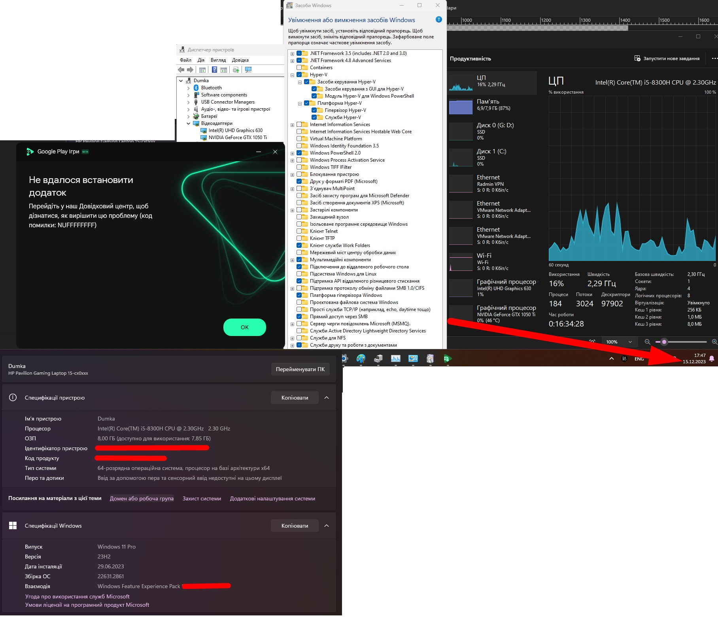Select Диск 0 (G: D:) in Task Manager
The image size is (718, 617).
pos(493,131)
